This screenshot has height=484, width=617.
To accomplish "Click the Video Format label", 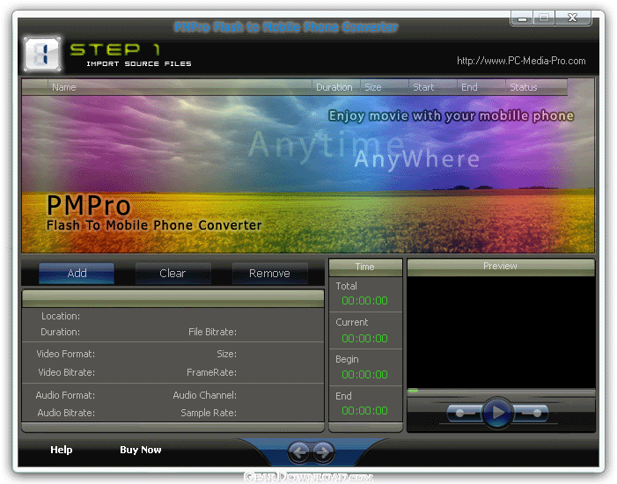I will pos(66,354).
